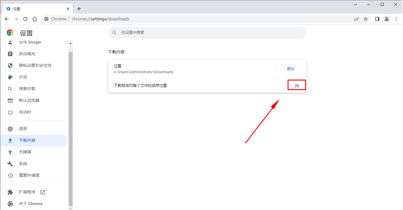This screenshot has width=403, height=210.
Task: Open the tab search chevron dropdown
Action: tap(356, 4)
